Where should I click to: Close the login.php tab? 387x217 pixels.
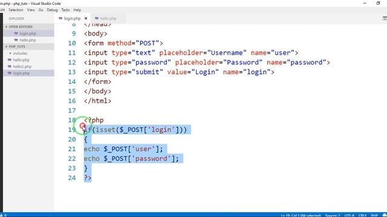tap(86, 19)
